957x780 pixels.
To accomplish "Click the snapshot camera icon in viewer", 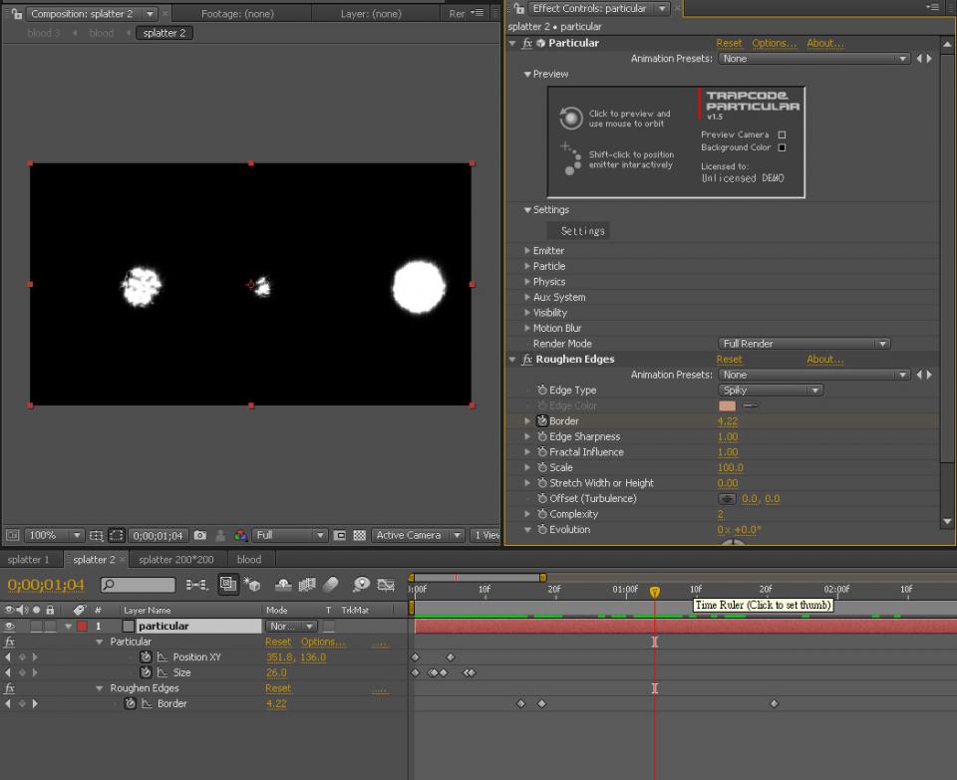I will 200,535.
